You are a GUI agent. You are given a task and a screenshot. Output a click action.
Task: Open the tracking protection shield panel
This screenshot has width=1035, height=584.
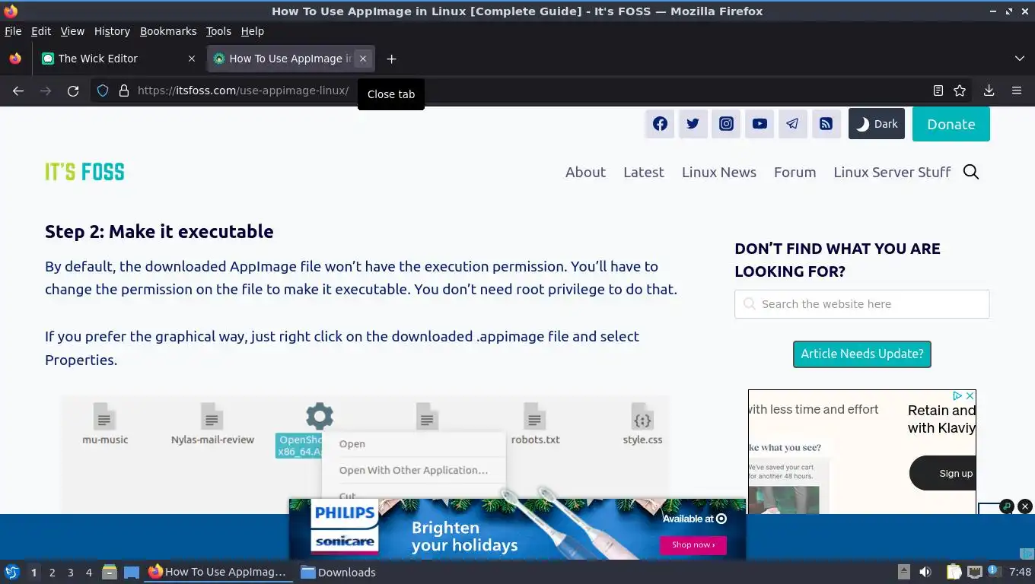[x=103, y=90]
